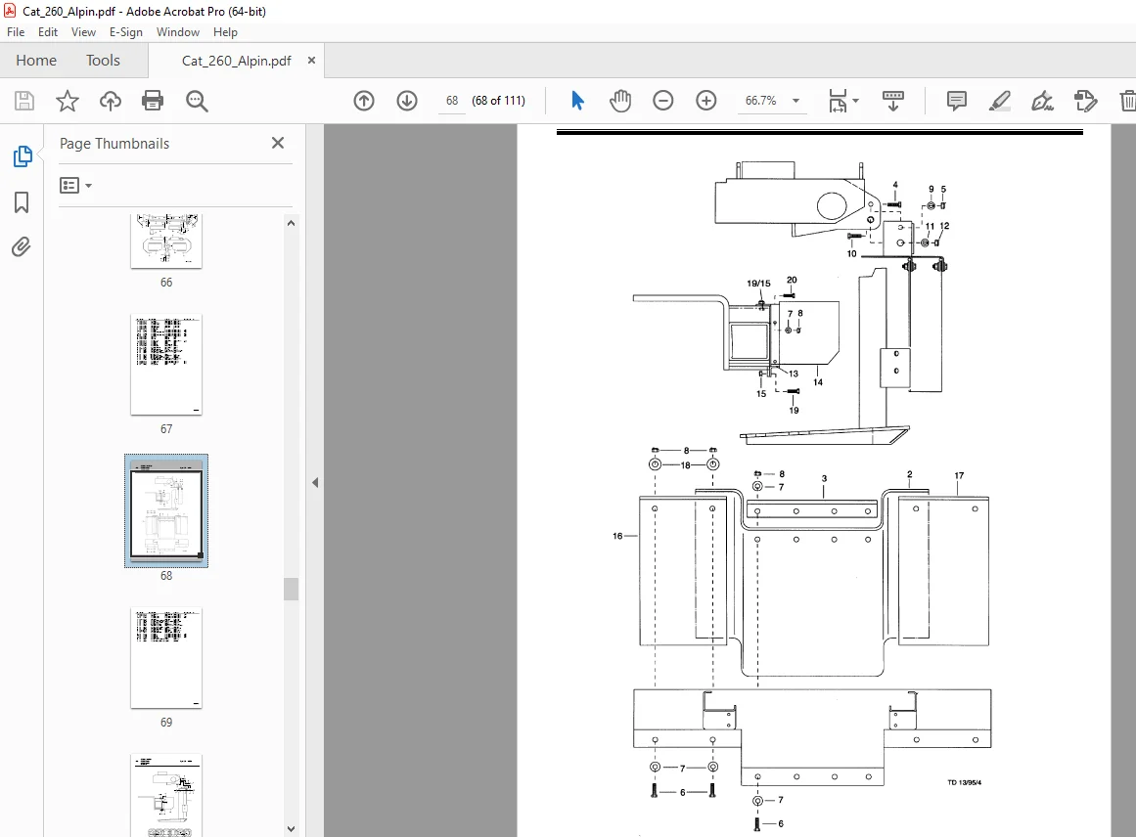1136x837 pixels.
Task: Select page 66 thumbnail
Action: pyautogui.click(x=166, y=242)
